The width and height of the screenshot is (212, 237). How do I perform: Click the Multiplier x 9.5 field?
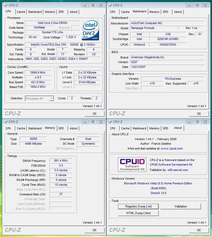tap(38, 77)
